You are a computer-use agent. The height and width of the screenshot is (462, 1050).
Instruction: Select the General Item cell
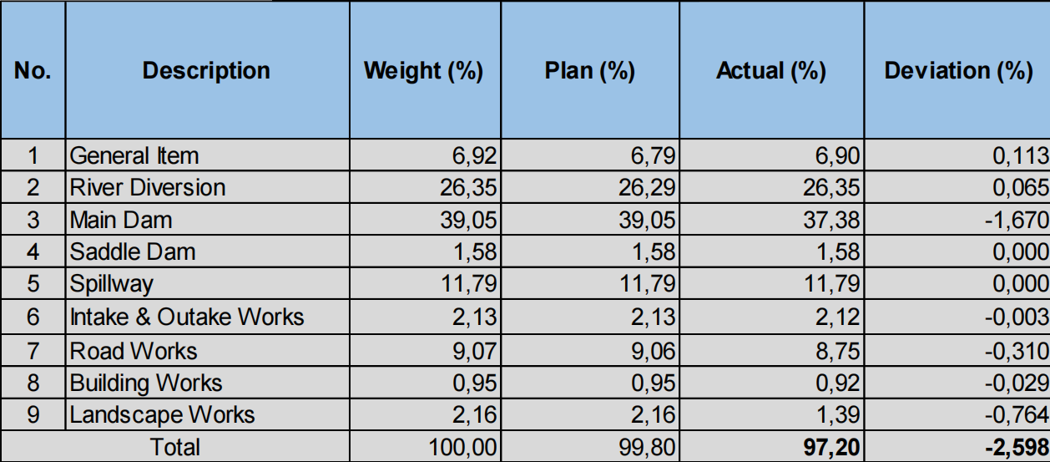[x=207, y=155]
